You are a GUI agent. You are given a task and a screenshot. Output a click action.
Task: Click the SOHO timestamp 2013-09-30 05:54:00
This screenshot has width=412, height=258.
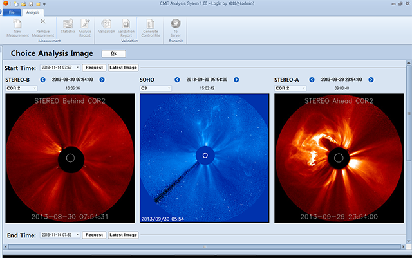click(x=207, y=80)
